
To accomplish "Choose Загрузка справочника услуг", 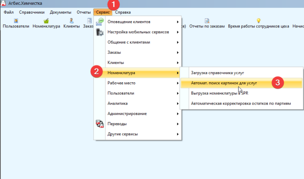I will coord(241,73).
